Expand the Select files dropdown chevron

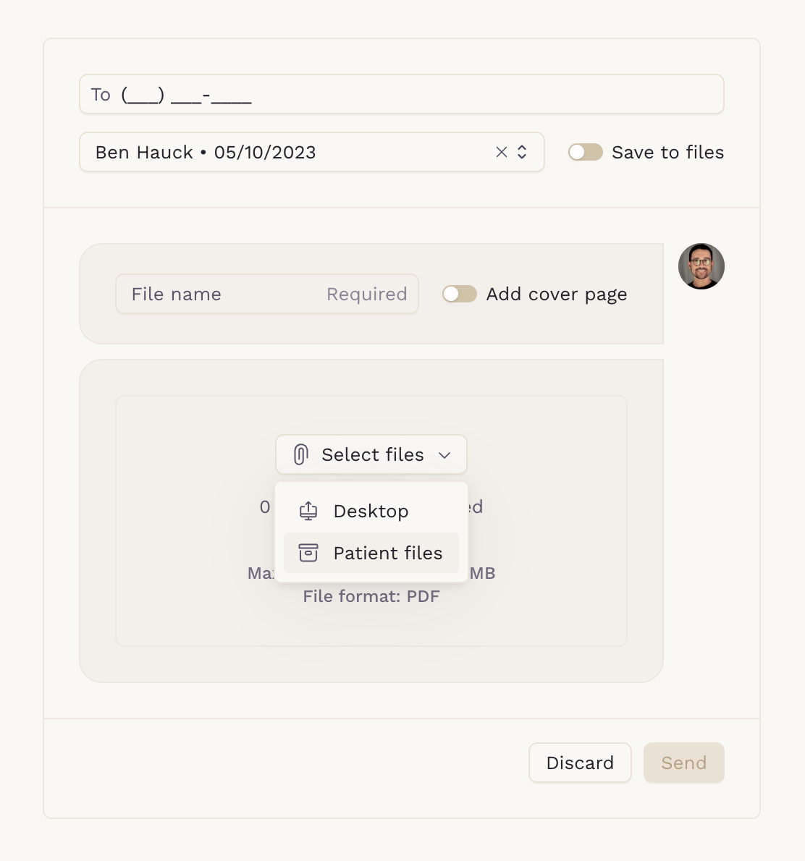(x=444, y=455)
